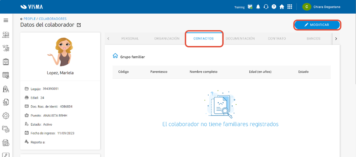Viewport: 356px width, 157px height.
Task: Click the Puesto value ANALISTA RRHH
Action: pos(55,116)
